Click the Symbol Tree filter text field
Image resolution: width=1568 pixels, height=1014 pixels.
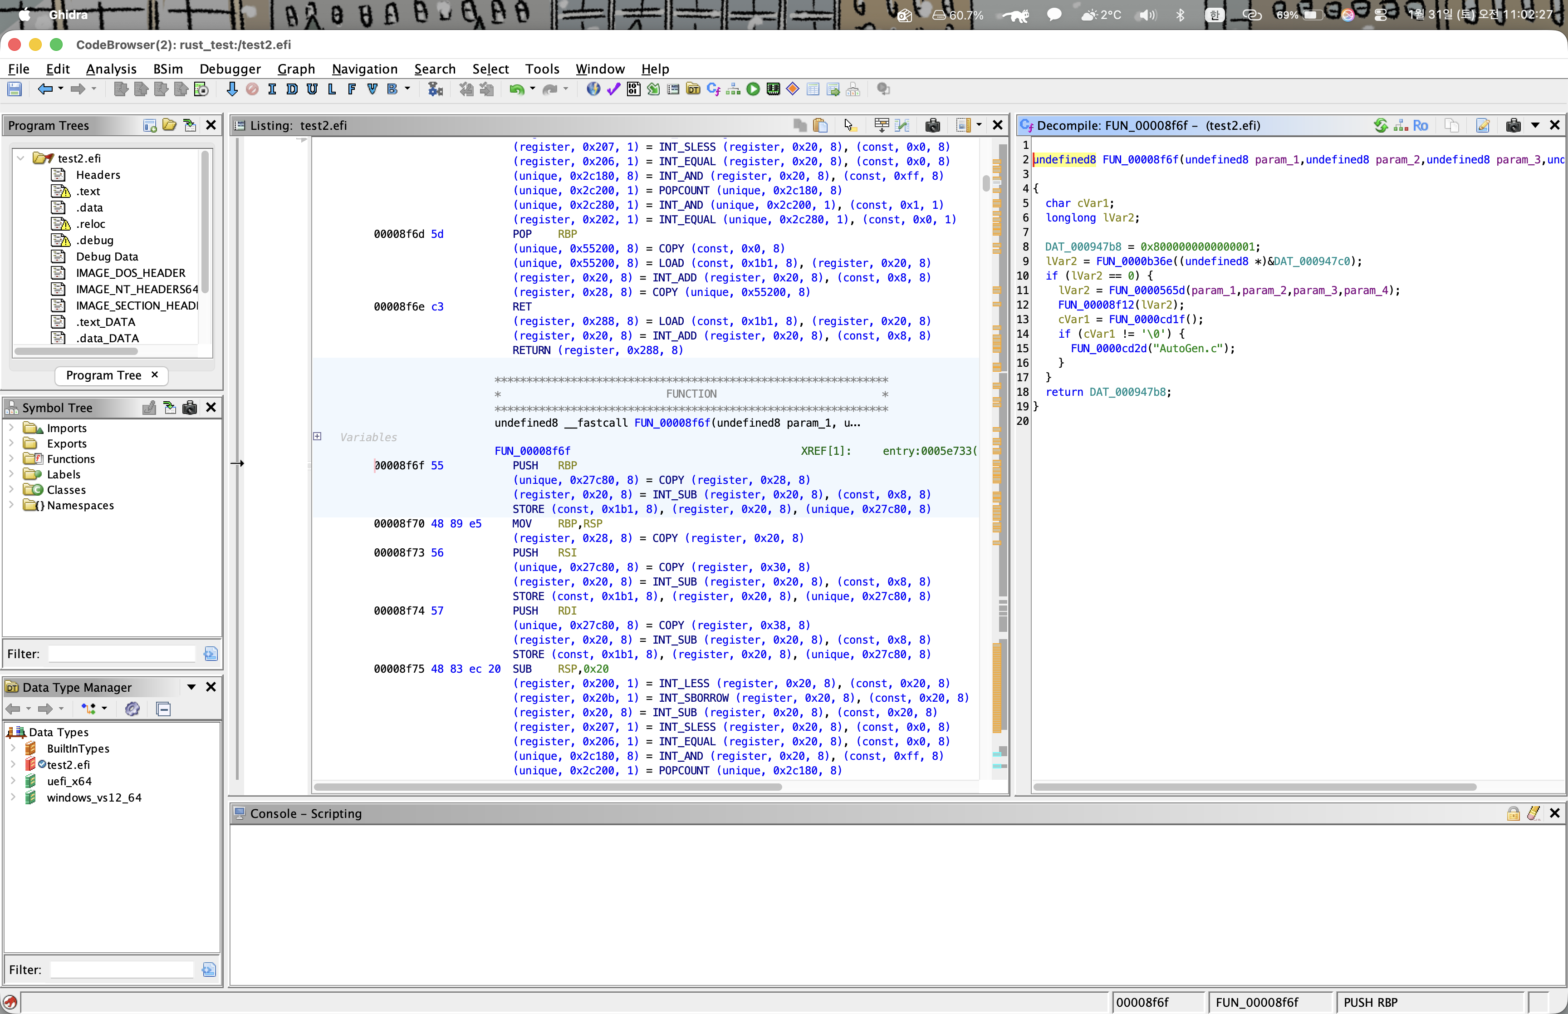click(x=122, y=654)
